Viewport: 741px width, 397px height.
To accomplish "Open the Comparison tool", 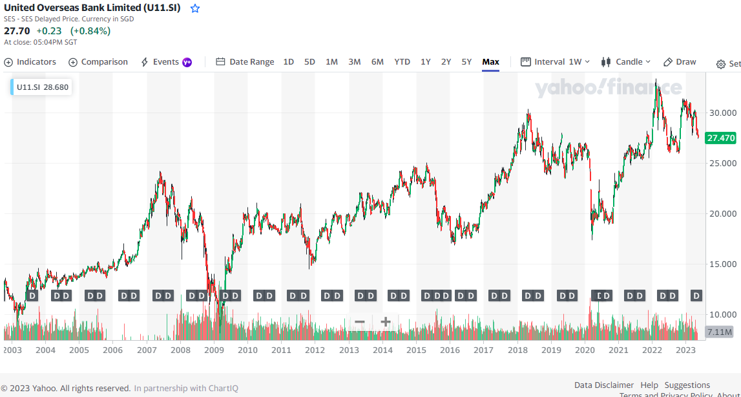I will click(98, 62).
